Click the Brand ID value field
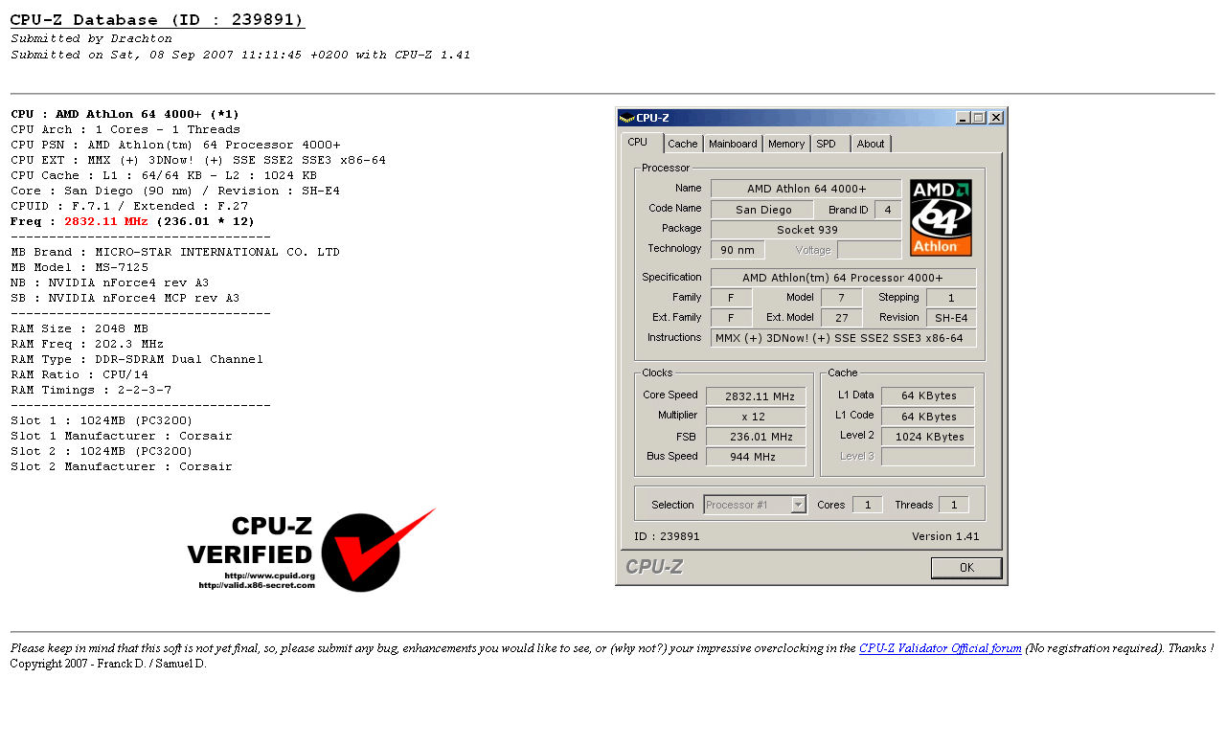The width and height of the screenshot is (1226, 745). pos(888,210)
